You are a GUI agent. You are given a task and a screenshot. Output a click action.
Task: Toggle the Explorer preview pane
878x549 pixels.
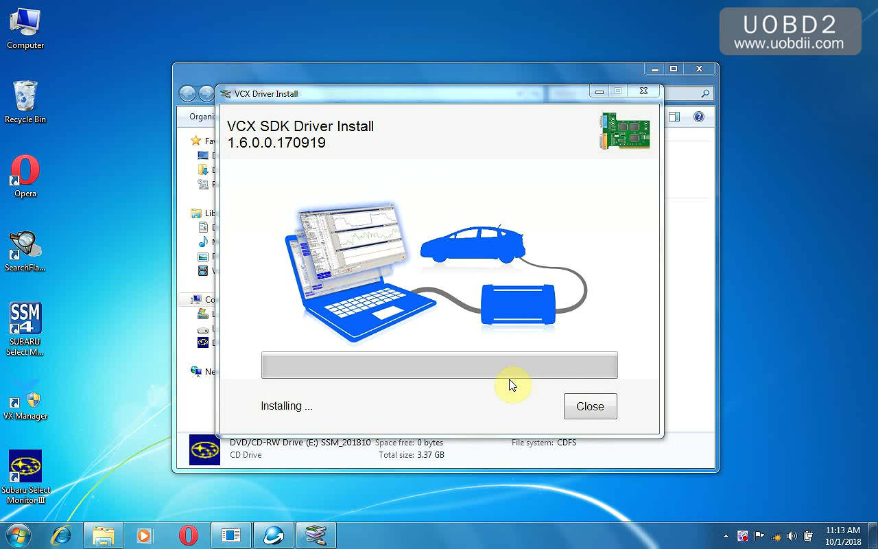pyautogui.click(x=674, y=117)
